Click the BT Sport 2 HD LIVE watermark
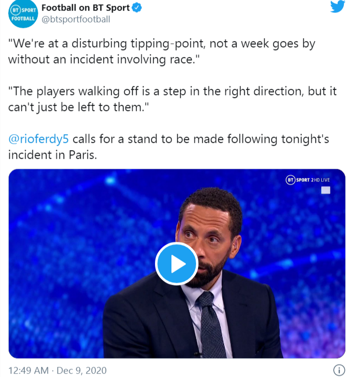354x377 pixels. pos(308,180)
